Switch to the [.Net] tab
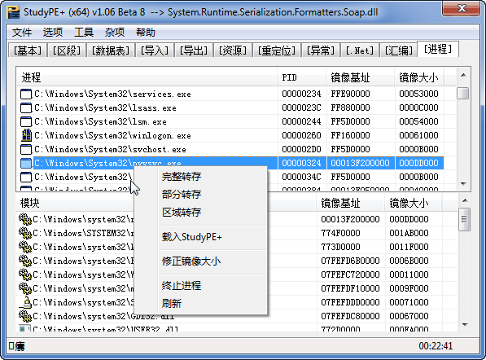Screen dimensions: 486x360 click(x=360, y=50)
